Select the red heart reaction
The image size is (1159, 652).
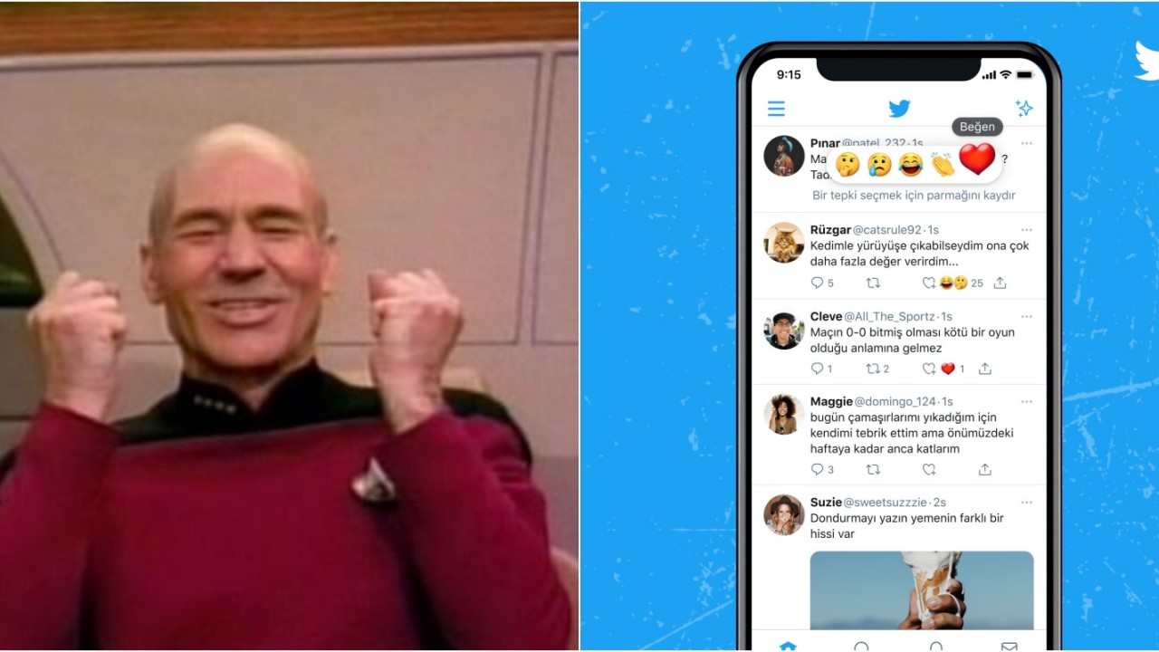tap(977, 159)
